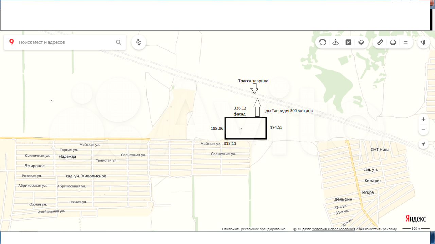Image resolution: width=435 pixels, height=244 pixels.
Task: Click the Дельфин map label
Action: pos(343,199)
